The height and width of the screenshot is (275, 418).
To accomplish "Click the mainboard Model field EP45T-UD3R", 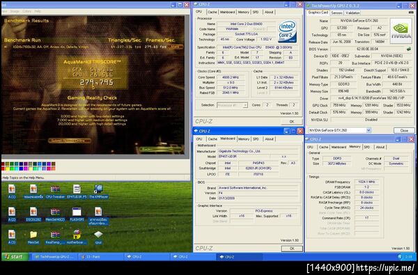I will coord(244,157).
